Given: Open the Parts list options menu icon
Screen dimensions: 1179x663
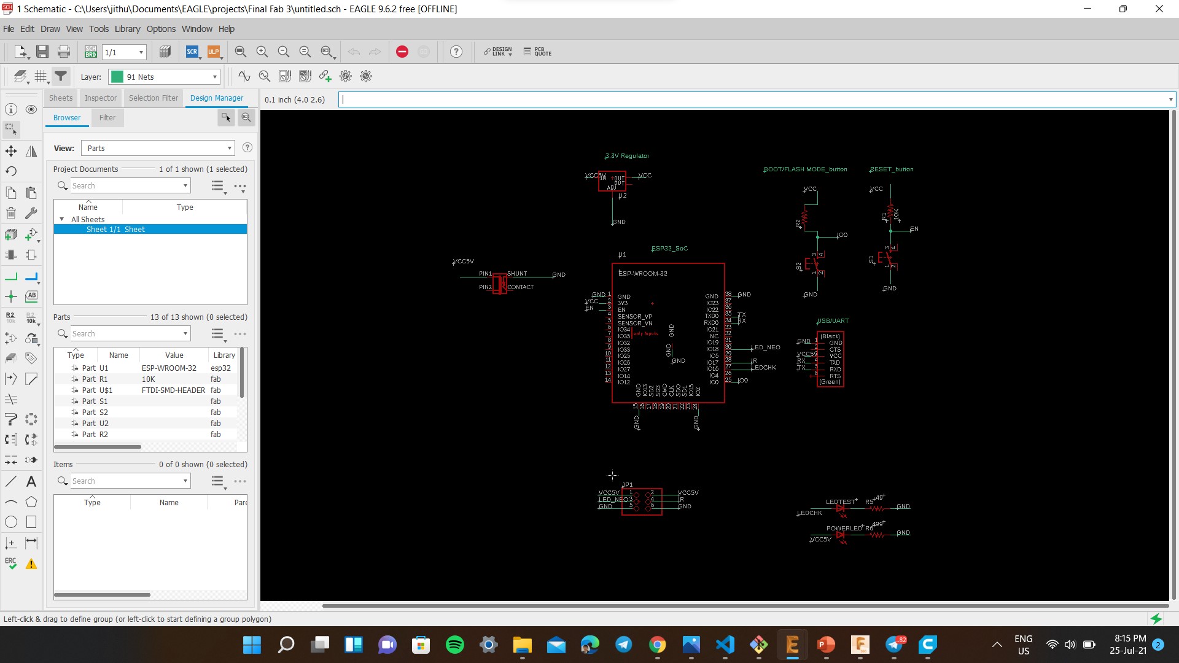Looking at the screenshot, I should point(219,335).
